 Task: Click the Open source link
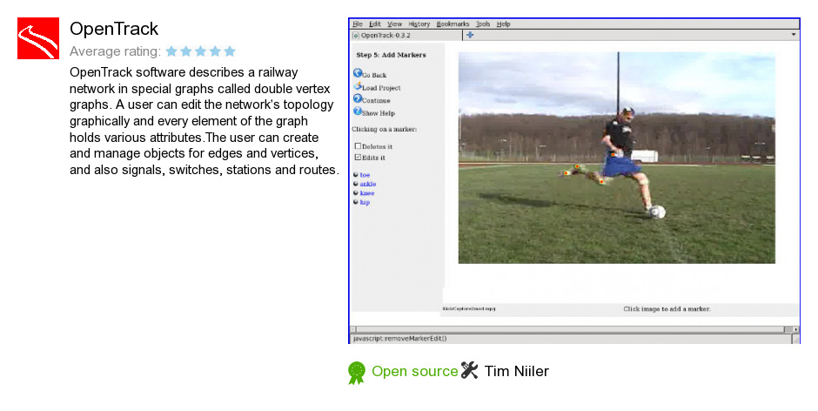tap(415, 371)
